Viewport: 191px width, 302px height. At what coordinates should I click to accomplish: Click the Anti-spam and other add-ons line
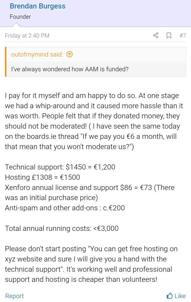tap(65, 208)
